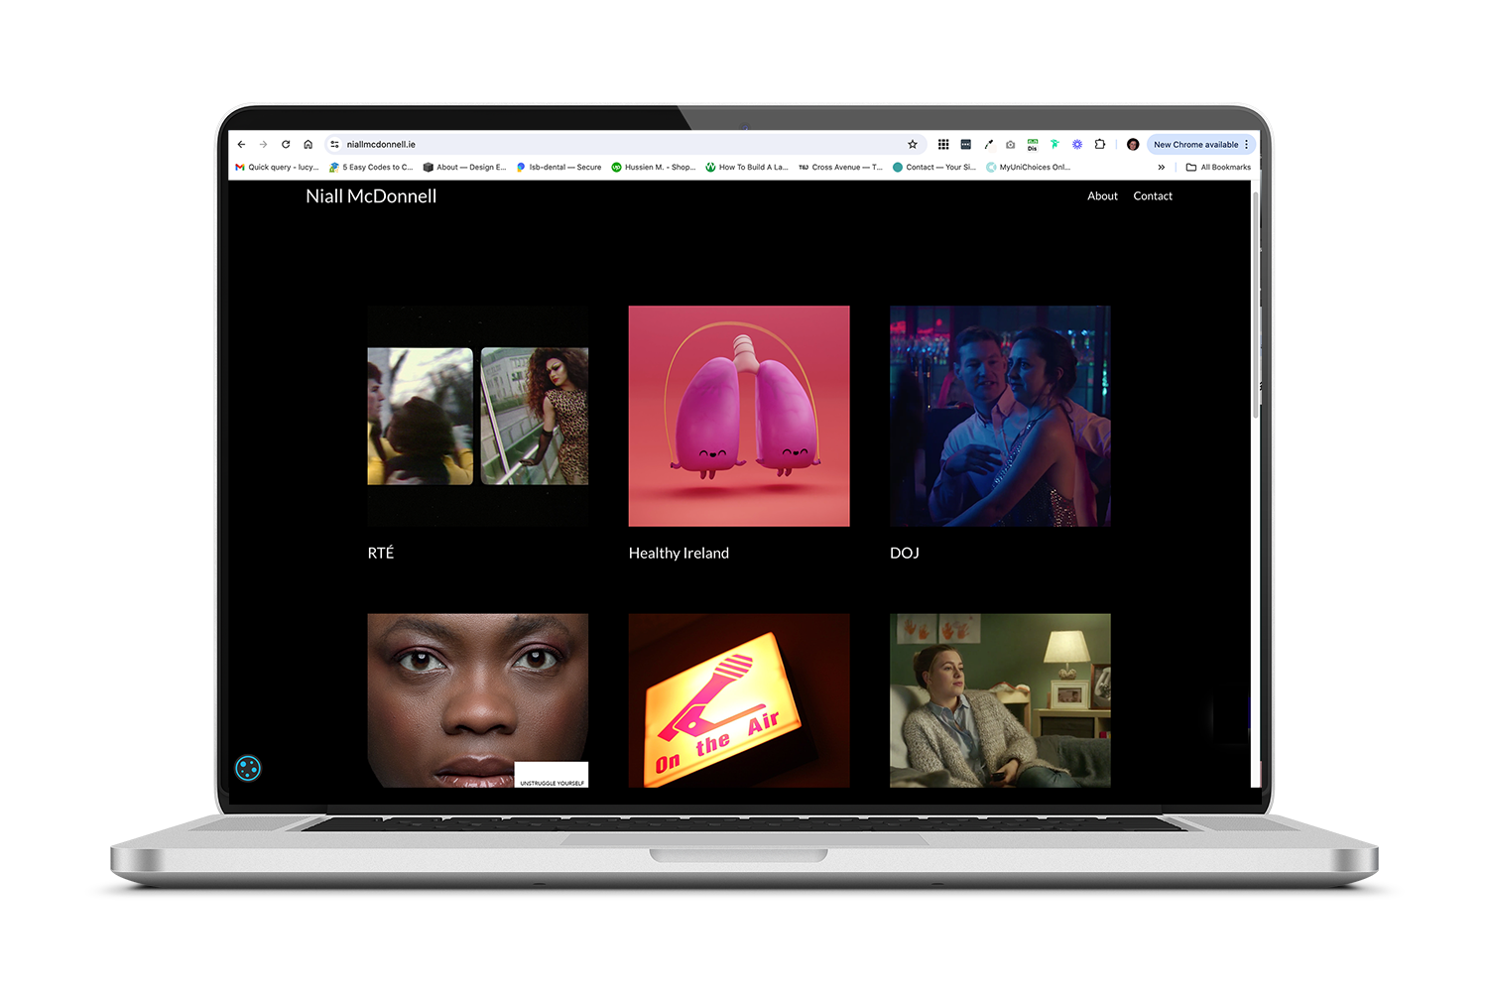Expand hidden bookmarks chevron
1488x1000 pixels.
click(x=1162, y=167)
